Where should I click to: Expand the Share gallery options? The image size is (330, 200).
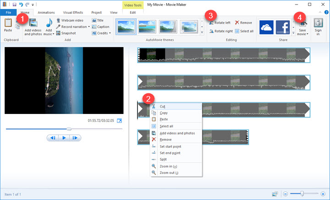tap(293, 32)
